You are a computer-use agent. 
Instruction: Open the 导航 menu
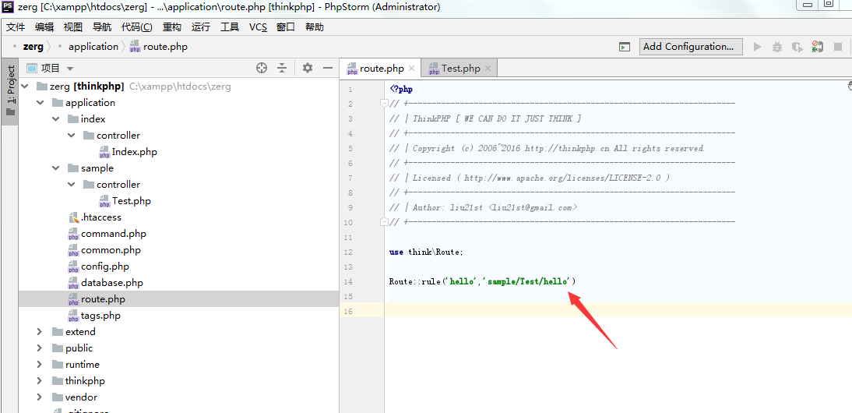coord(101,27)
